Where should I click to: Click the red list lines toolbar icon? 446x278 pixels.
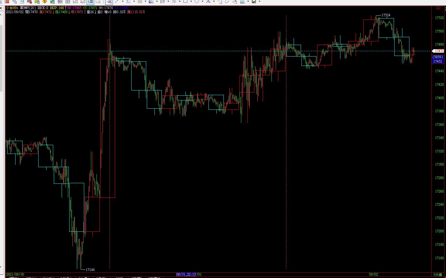pos(6,1)
